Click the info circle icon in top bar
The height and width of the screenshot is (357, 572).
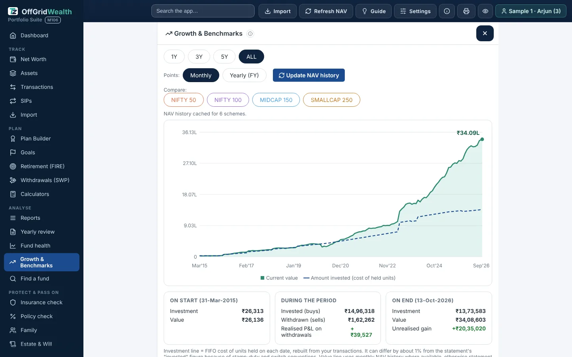click(x=447, y=11)
